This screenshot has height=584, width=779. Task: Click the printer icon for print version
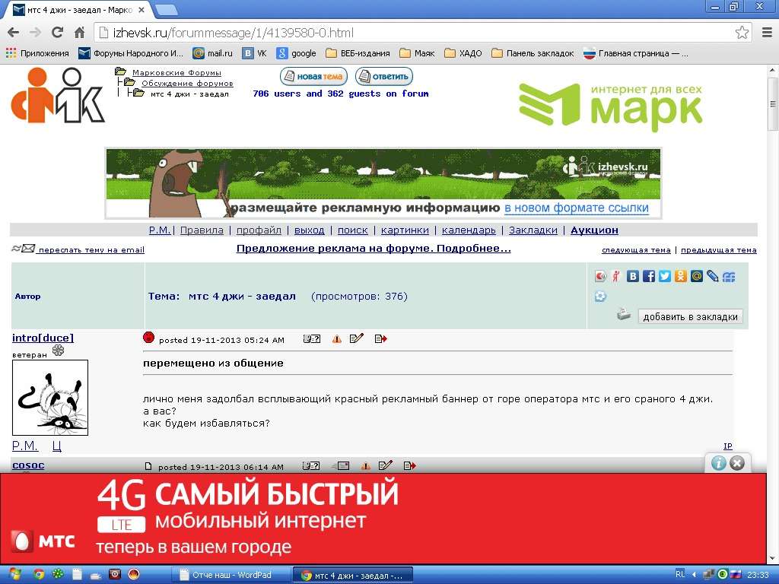[624, 315]
